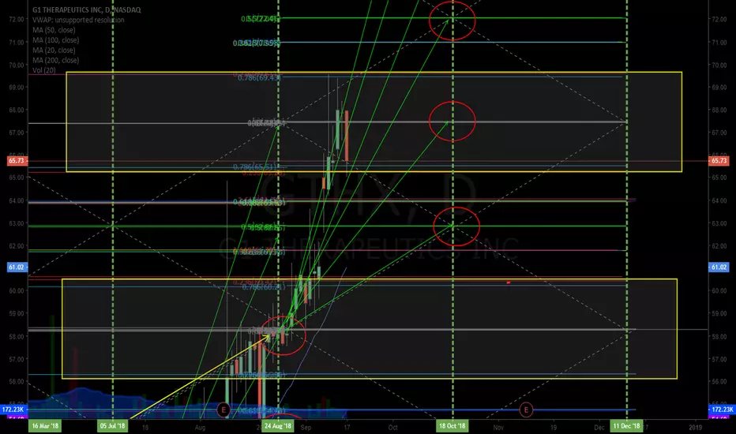Image resolution: width=736 pixels, height=434 pixels.
Task: Click the 0.786(60.21) Fibonacci level label
Action: click(x=263, y=286)
